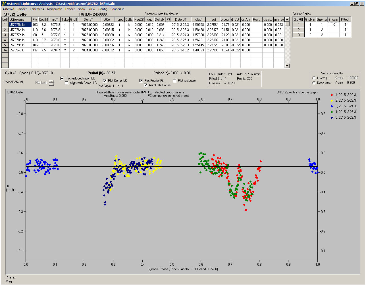Click the table scrollbar down arrow

point(287,66)
